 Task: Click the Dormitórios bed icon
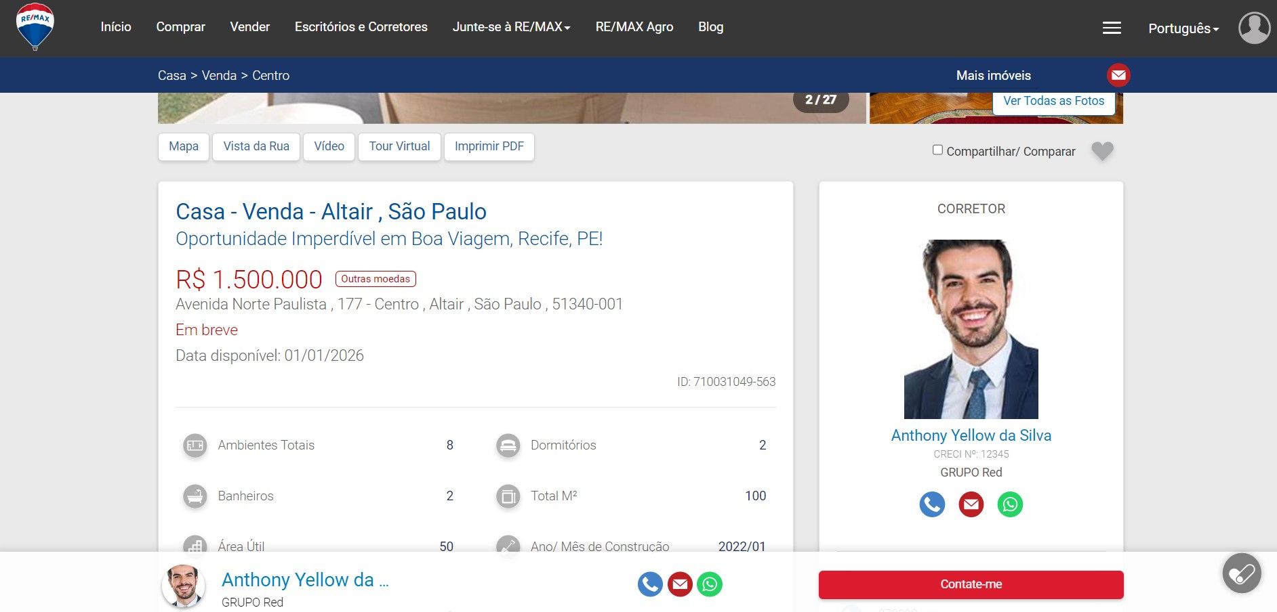pos(508,445)
